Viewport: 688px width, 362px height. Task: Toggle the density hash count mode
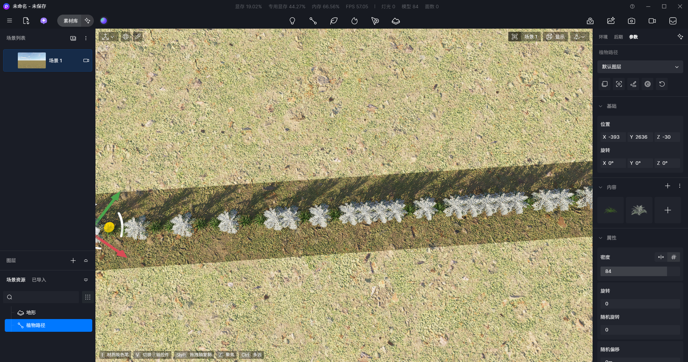coord(673,257)
